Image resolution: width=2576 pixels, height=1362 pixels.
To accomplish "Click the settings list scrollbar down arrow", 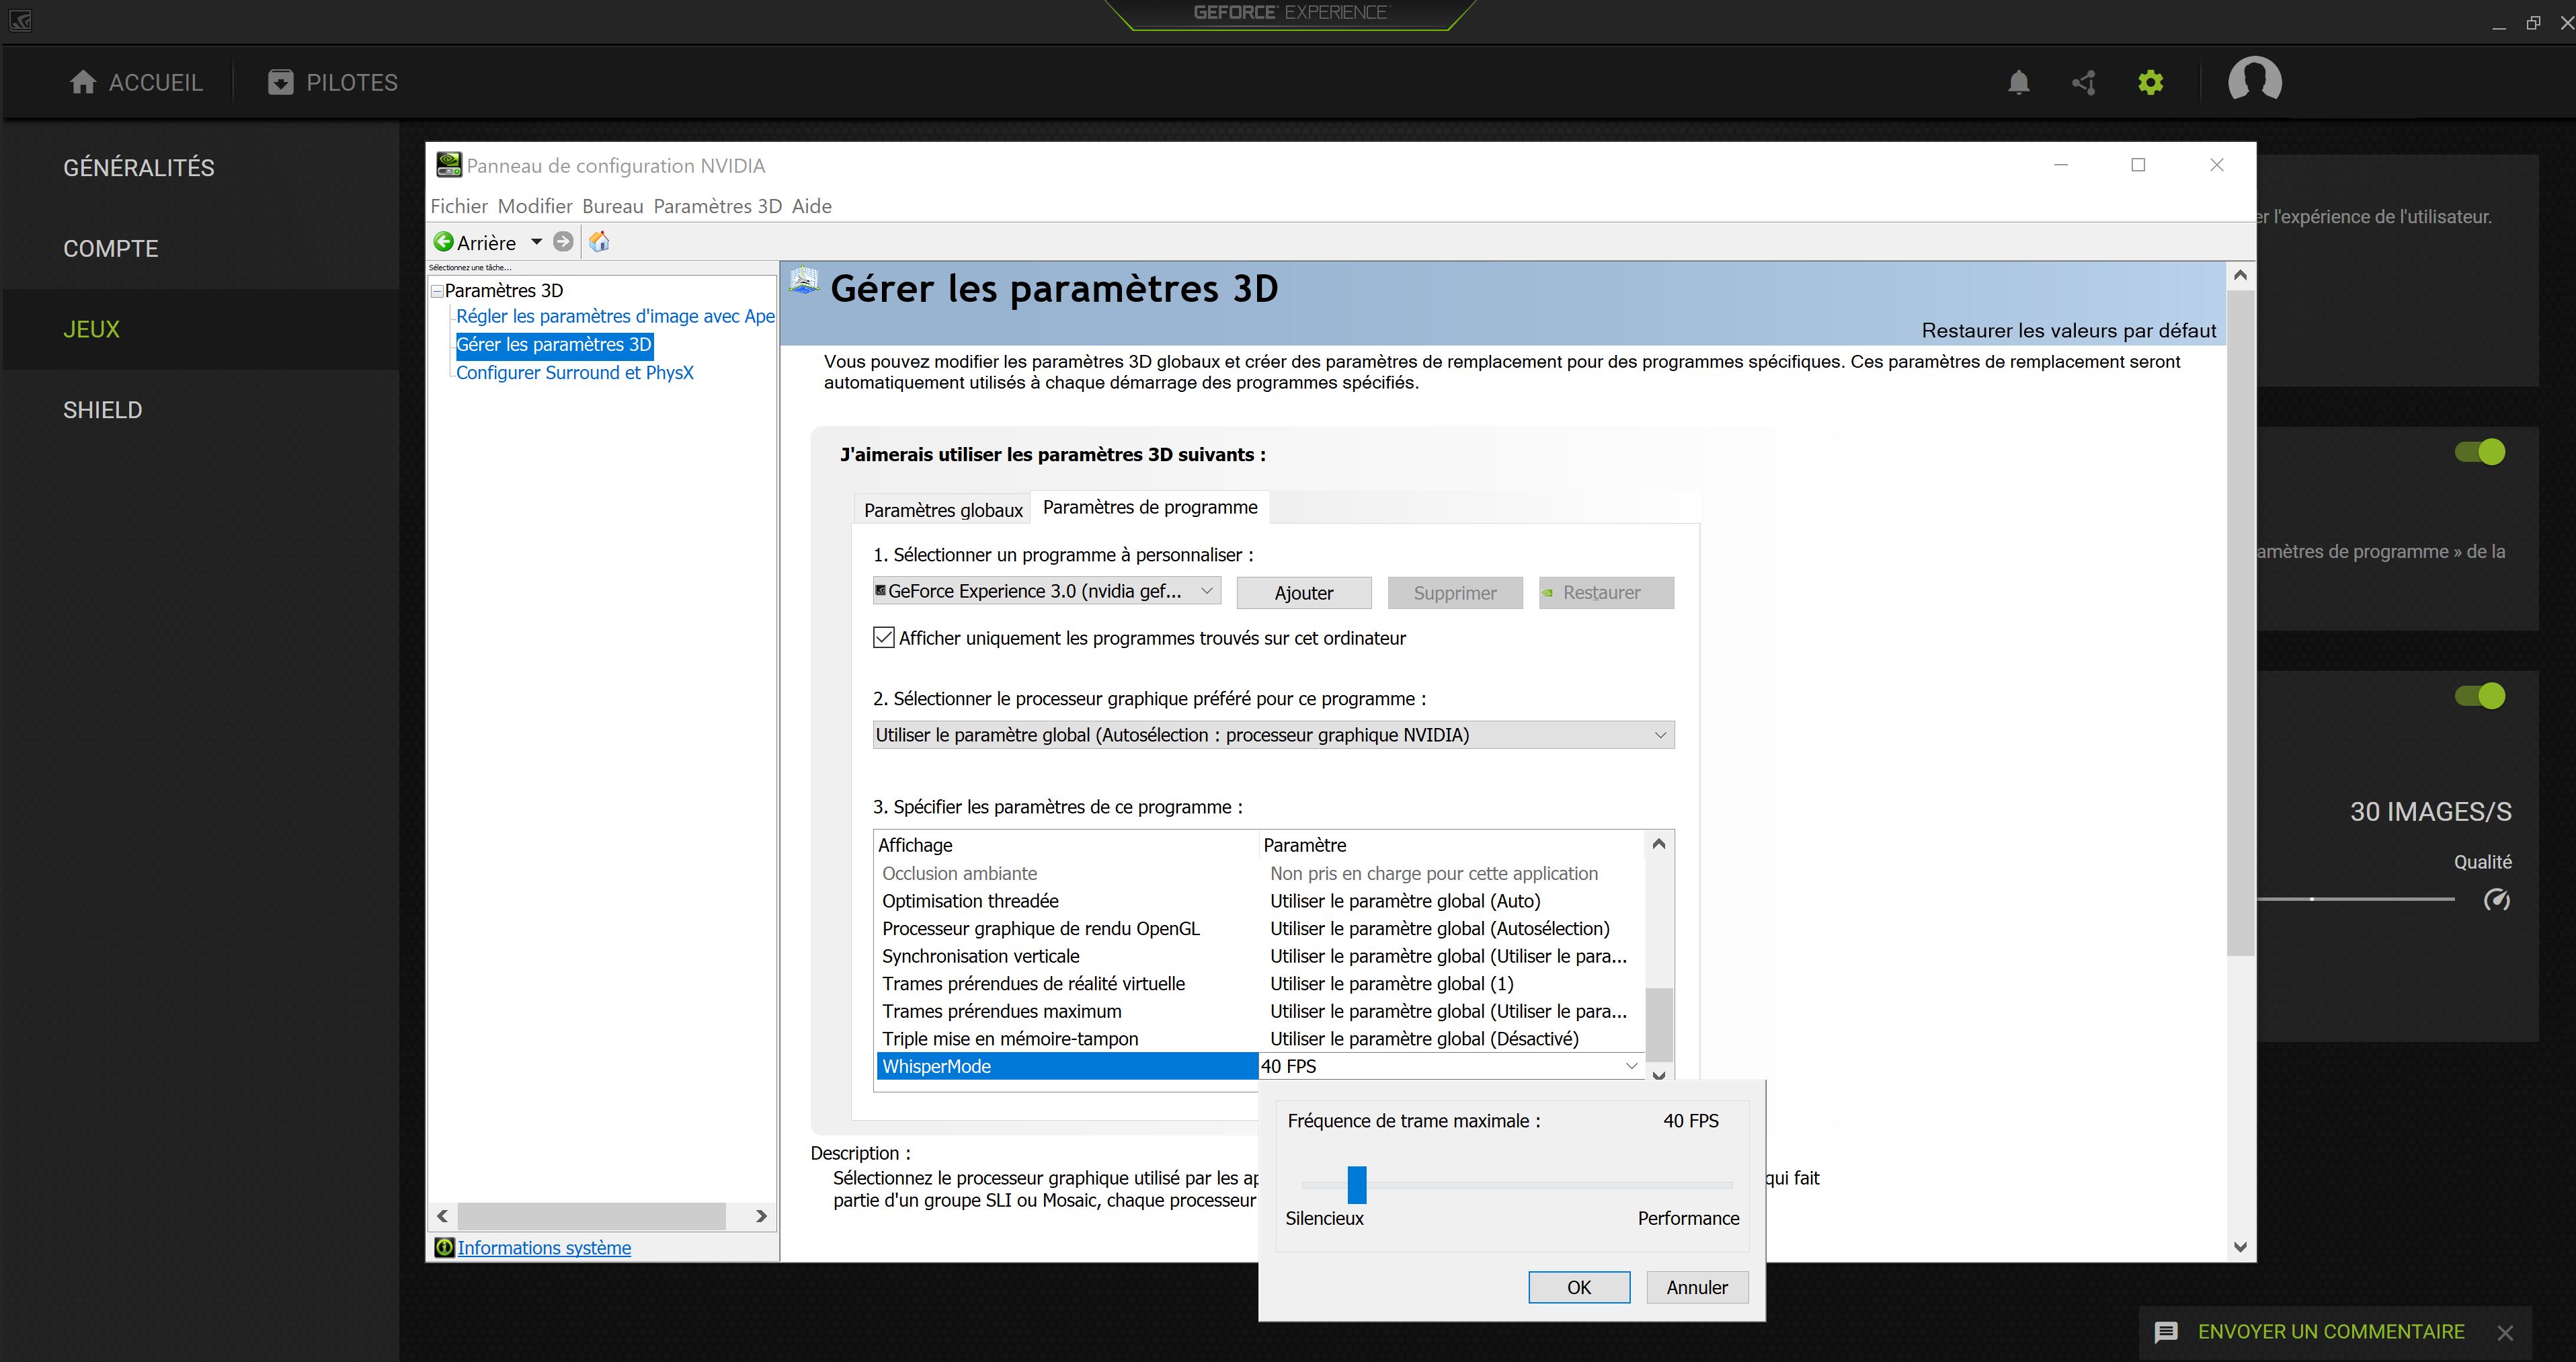I will [1659, 1075].
